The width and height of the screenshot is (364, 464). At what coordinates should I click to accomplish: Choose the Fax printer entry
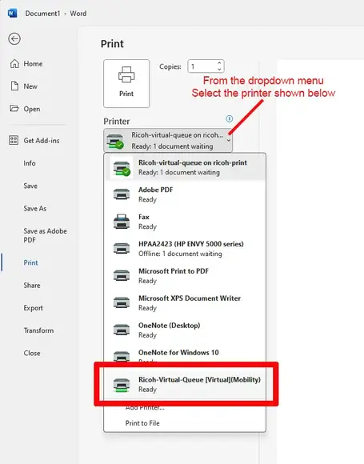pos(185,222)
